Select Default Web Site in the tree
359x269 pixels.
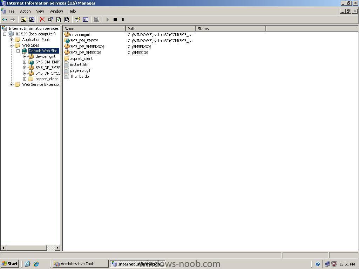[x=43, y=51]
